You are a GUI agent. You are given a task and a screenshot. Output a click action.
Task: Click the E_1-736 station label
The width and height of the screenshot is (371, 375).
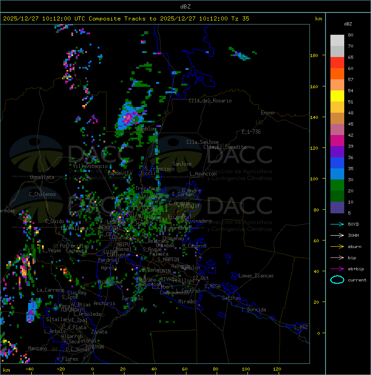(251, 131)
